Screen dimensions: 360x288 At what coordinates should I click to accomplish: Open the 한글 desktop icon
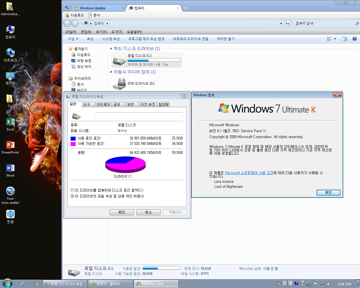pos(10,217)
